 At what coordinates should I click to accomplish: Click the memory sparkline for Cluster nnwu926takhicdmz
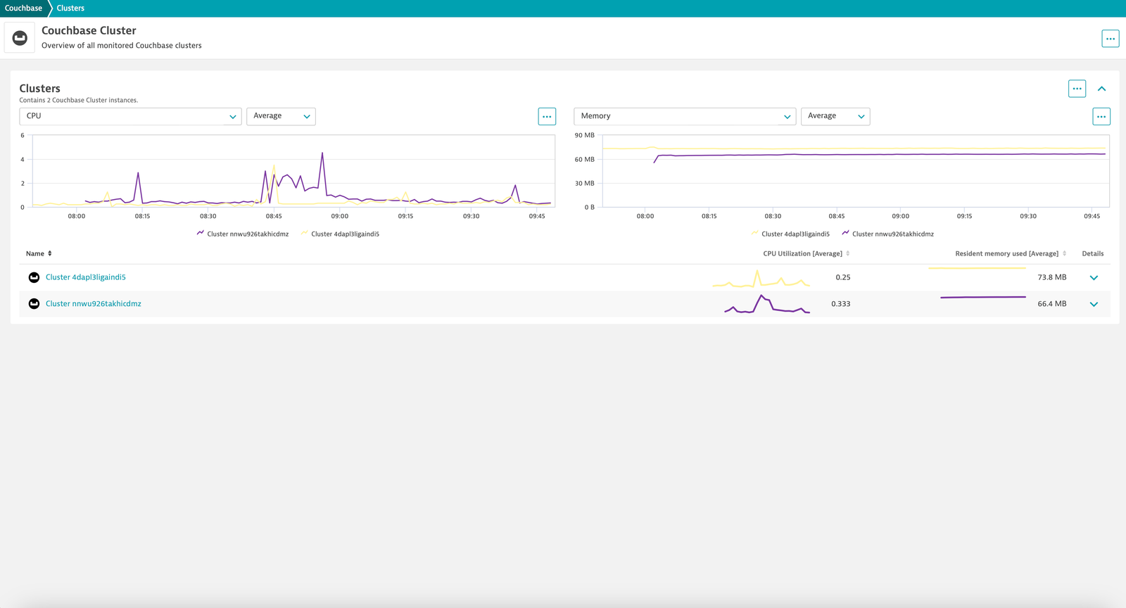pos(983,297)
